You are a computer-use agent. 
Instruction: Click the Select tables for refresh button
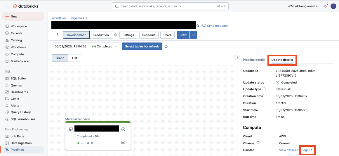tap(142, 47)
